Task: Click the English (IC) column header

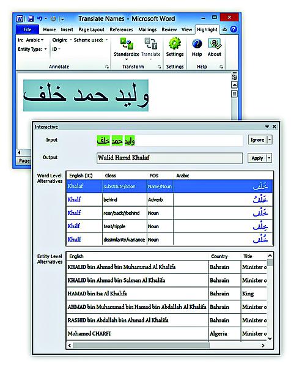Action: tap(81, 176)
